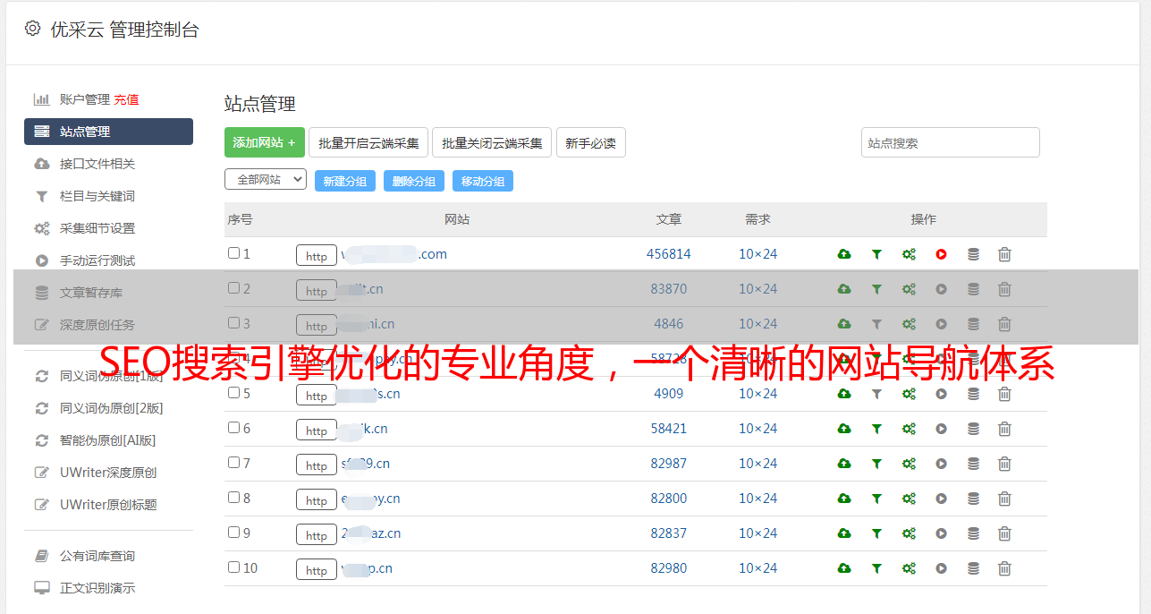Click gears settings icon in row 8
The height and width of the screenshot is (614, 1151).
(909, 499)
